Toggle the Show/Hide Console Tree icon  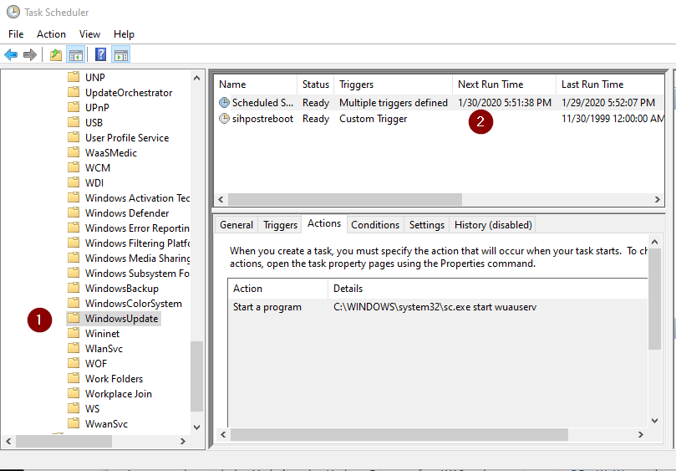(x=76, y=55)
